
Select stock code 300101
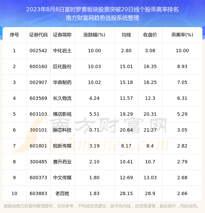pyautogui.click(x=38, y=130)
